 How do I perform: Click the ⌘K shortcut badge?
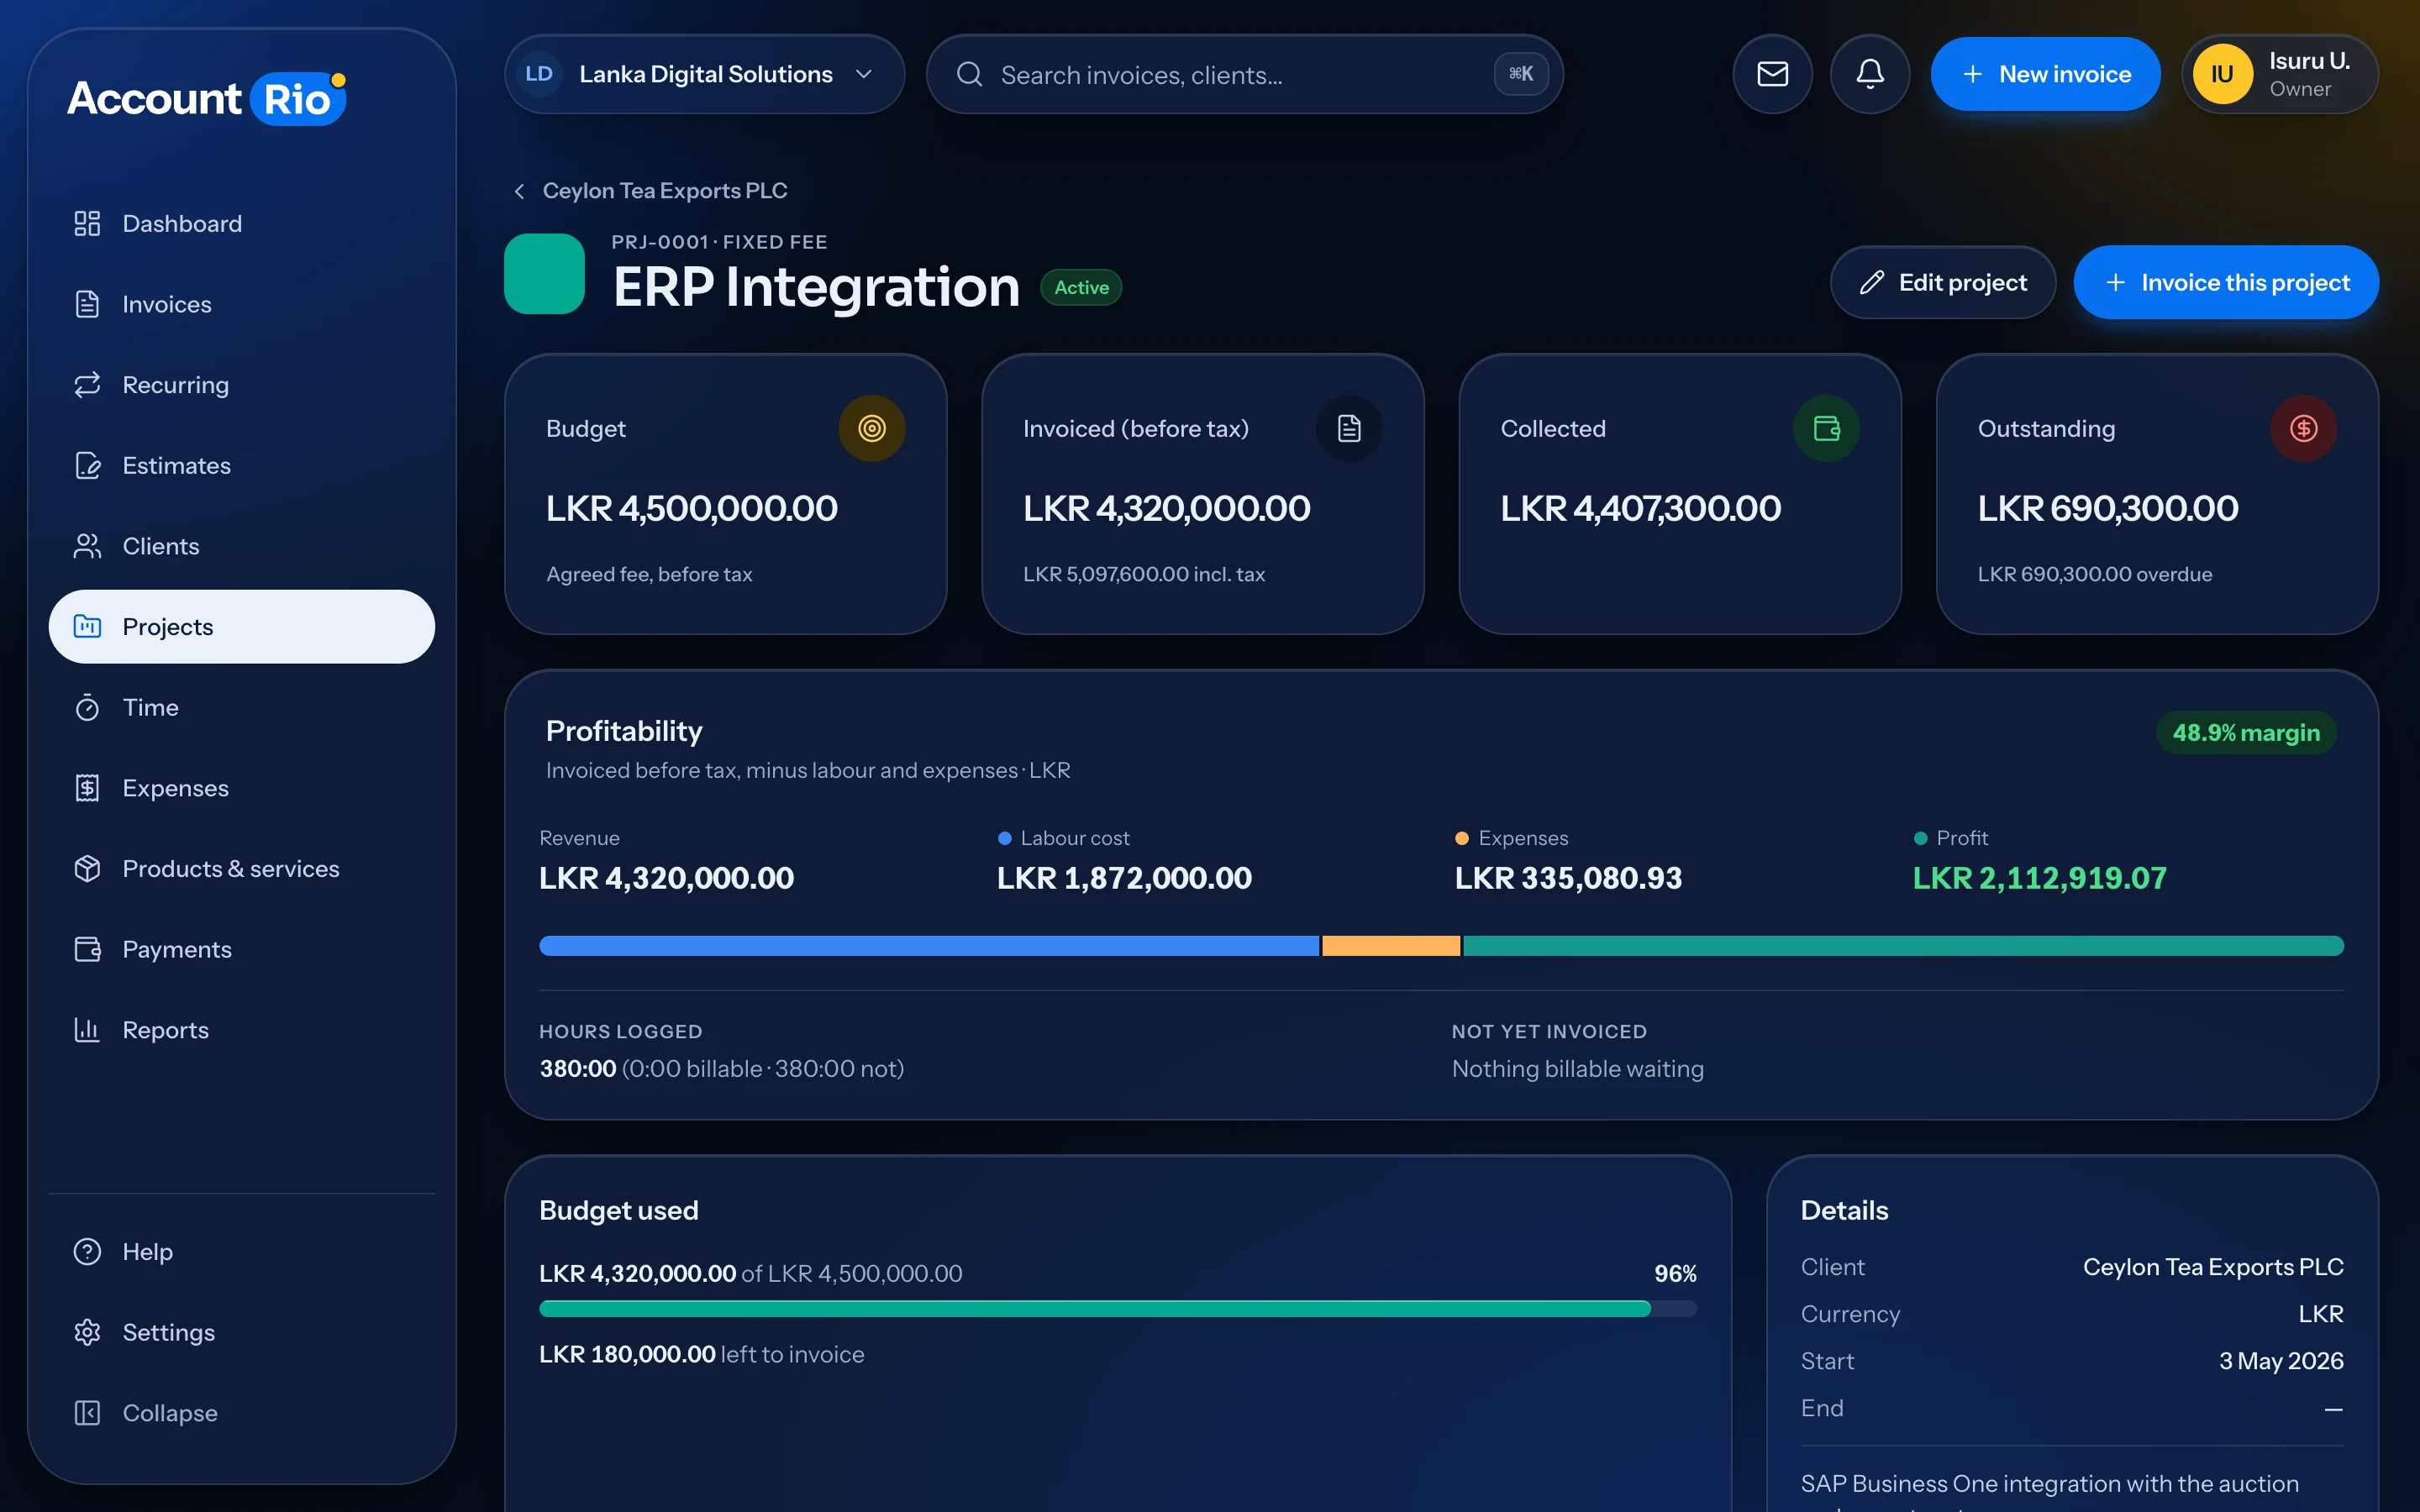(1520, 74)
